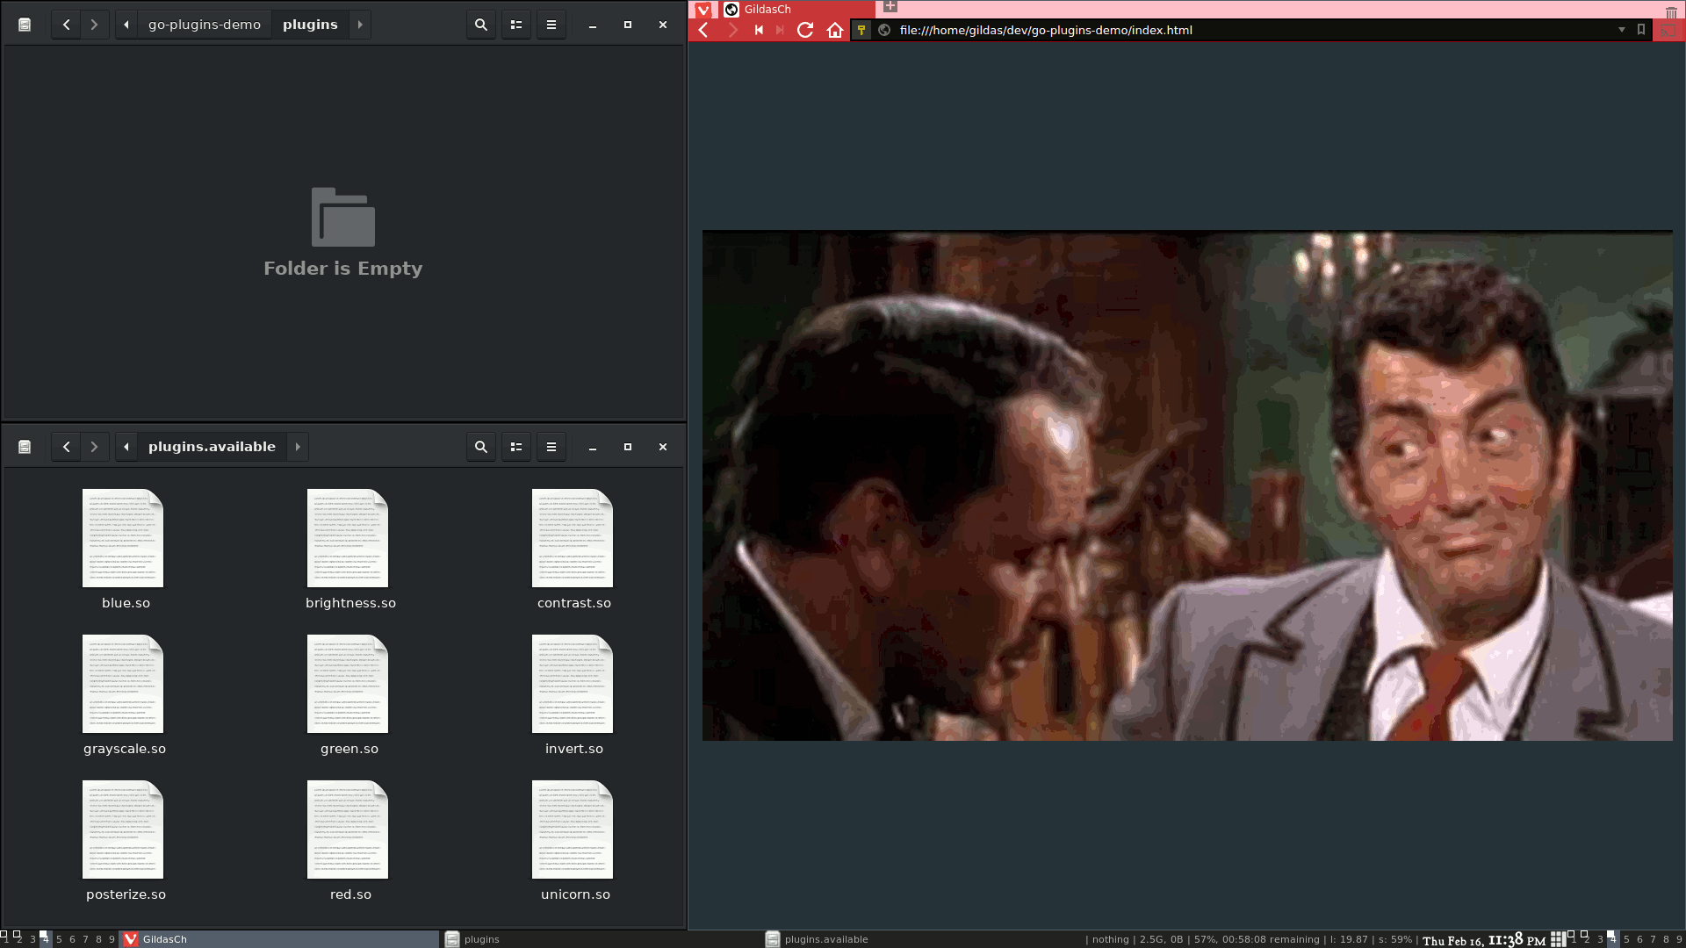This screenshot has width=1686, height=948.
Task: Search files in the plugins.available window
Action: tap(481, 447)
